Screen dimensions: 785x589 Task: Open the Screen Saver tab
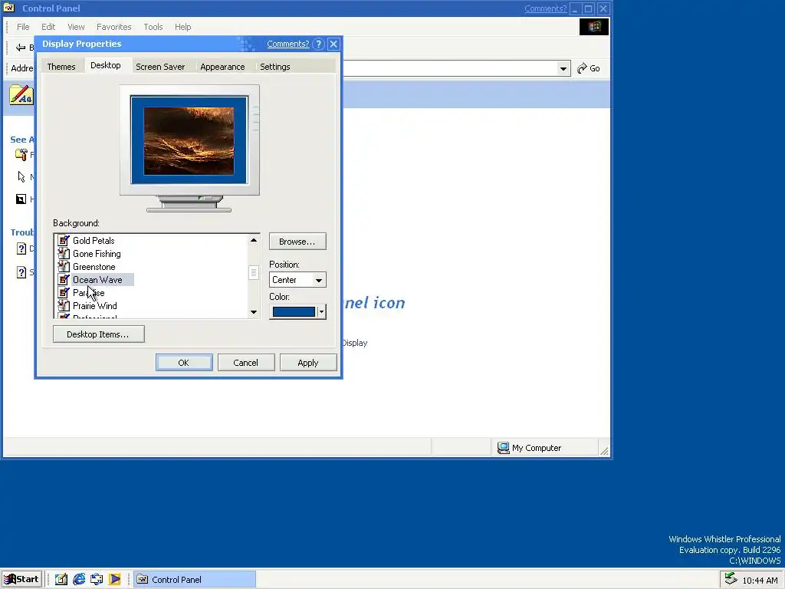coord(160,67)
